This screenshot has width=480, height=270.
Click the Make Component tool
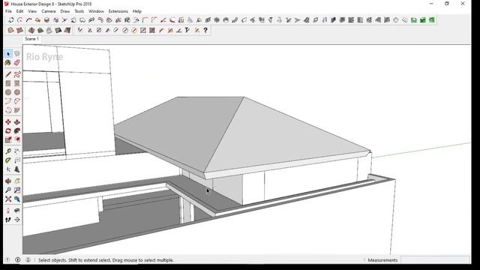(x=17, y=53)
